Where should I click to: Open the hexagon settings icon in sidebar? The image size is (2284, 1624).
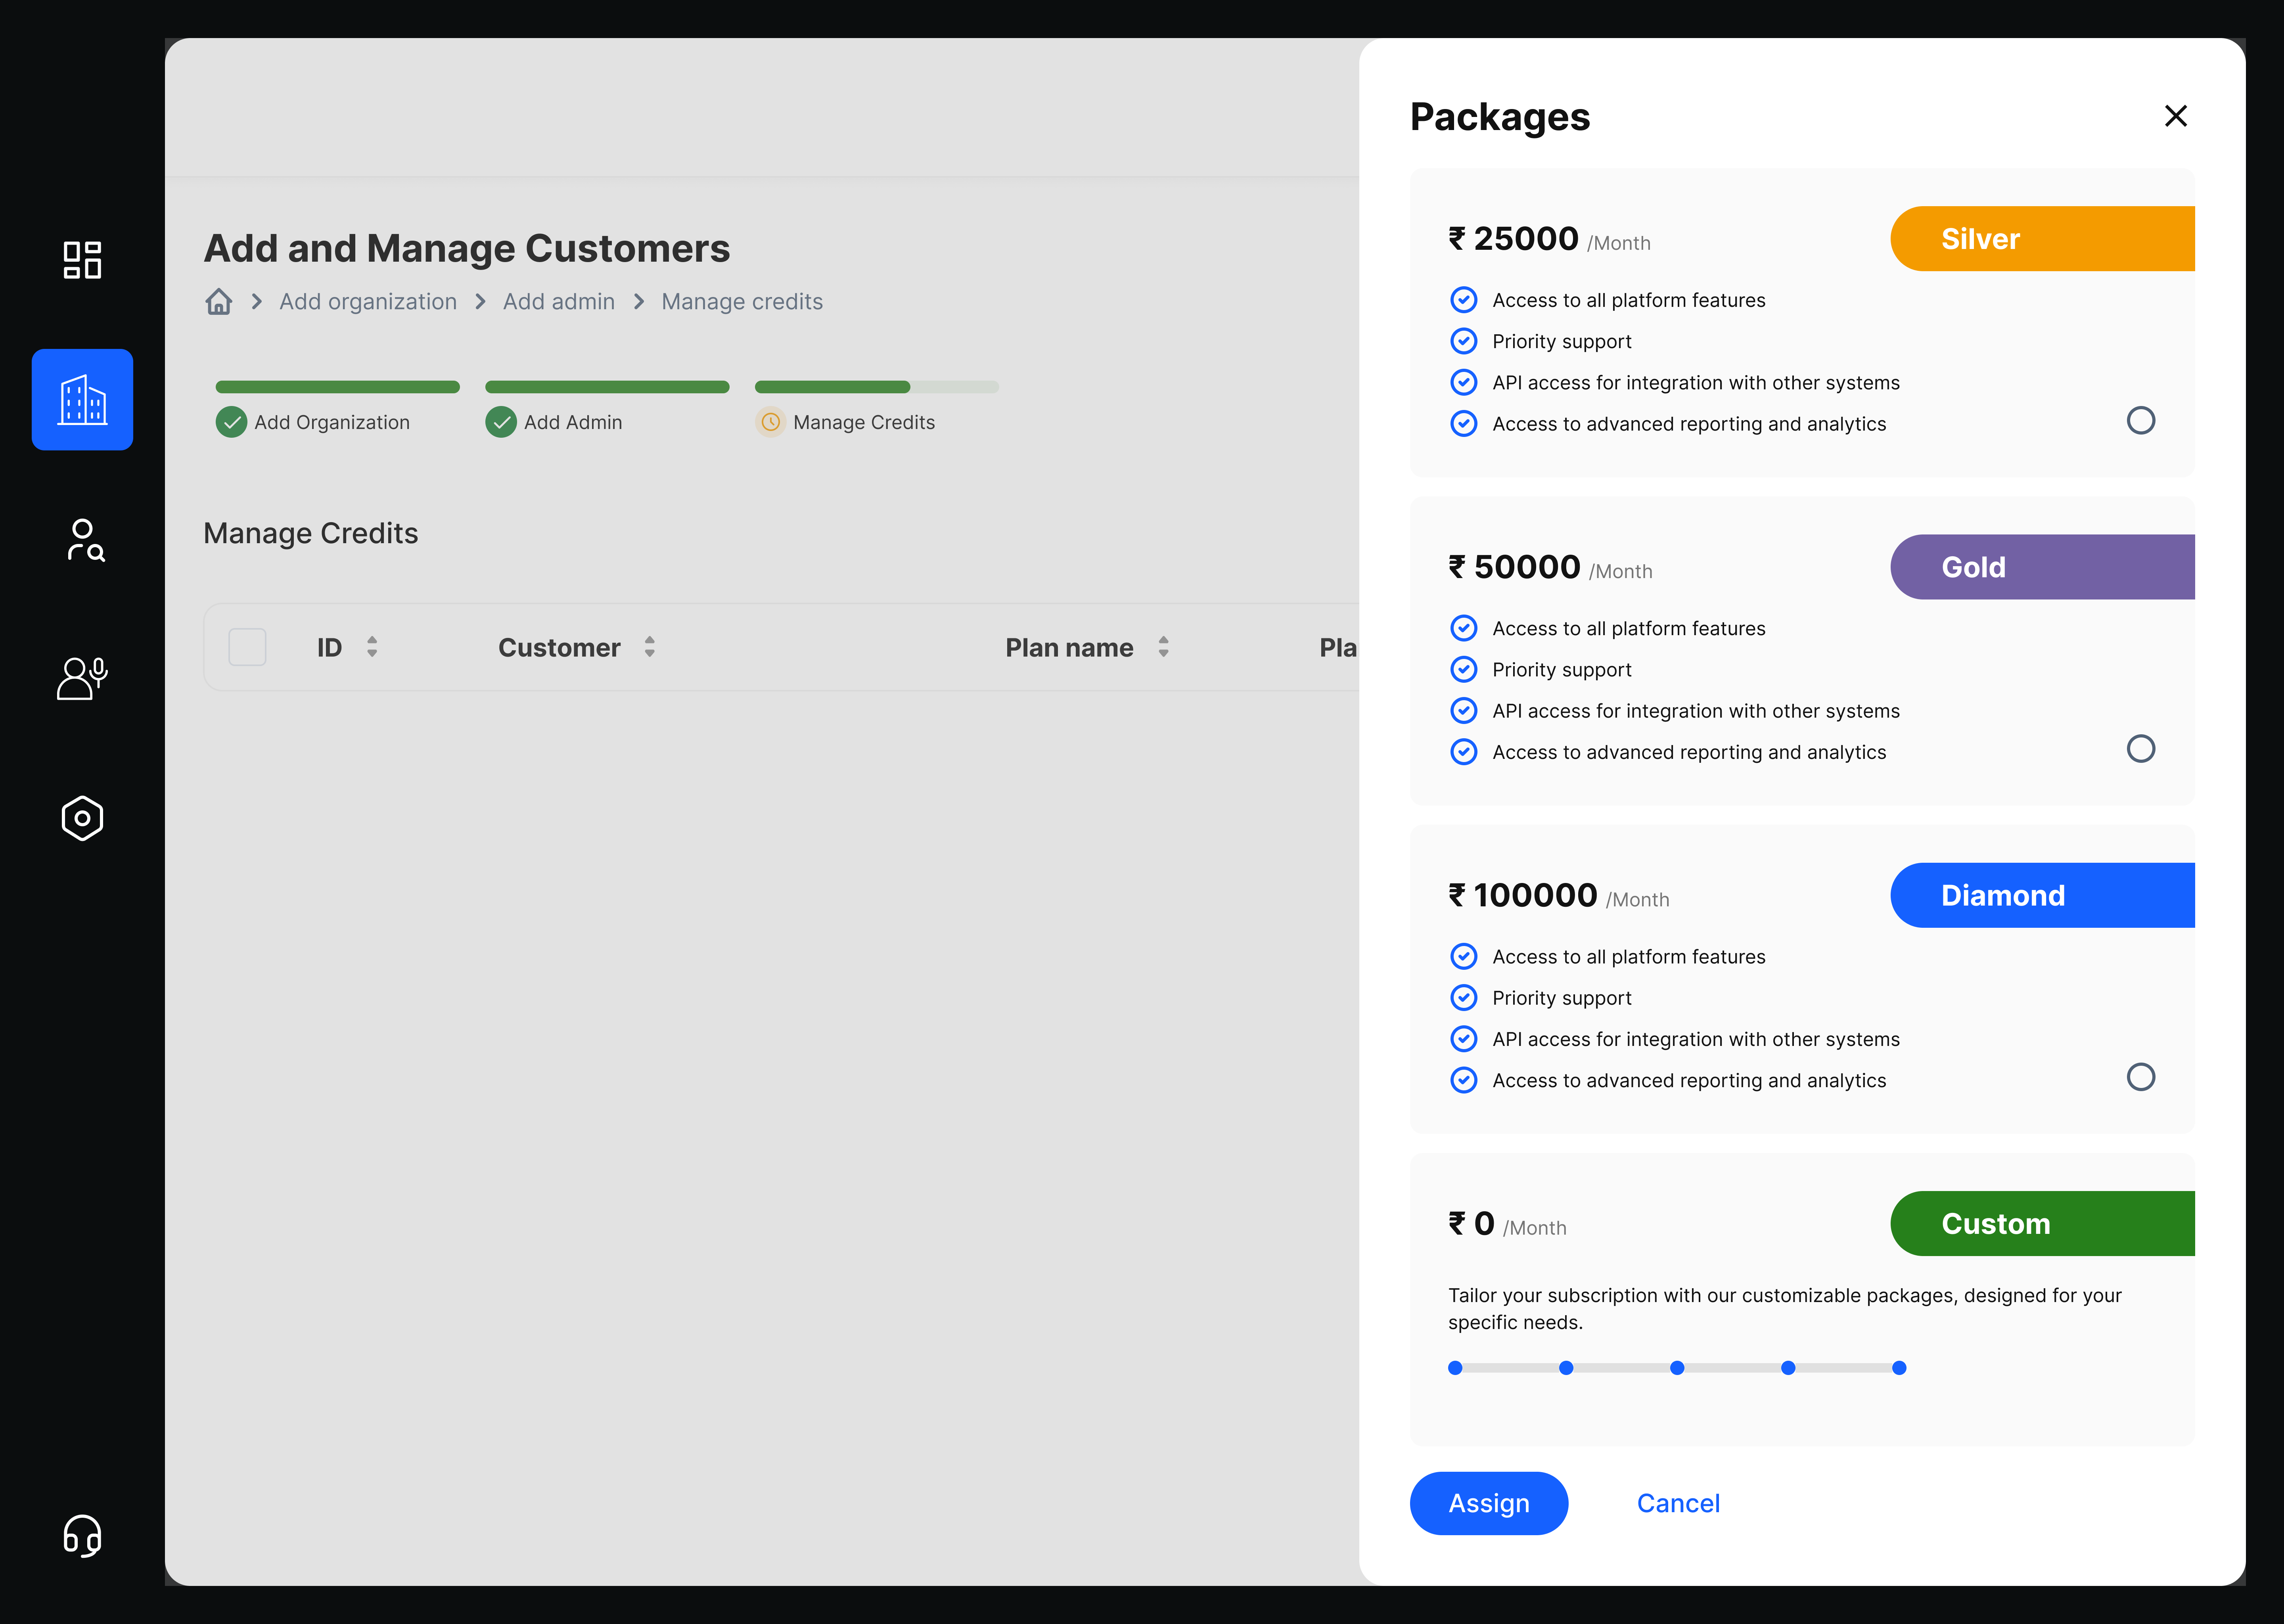(x=82, y=818)
